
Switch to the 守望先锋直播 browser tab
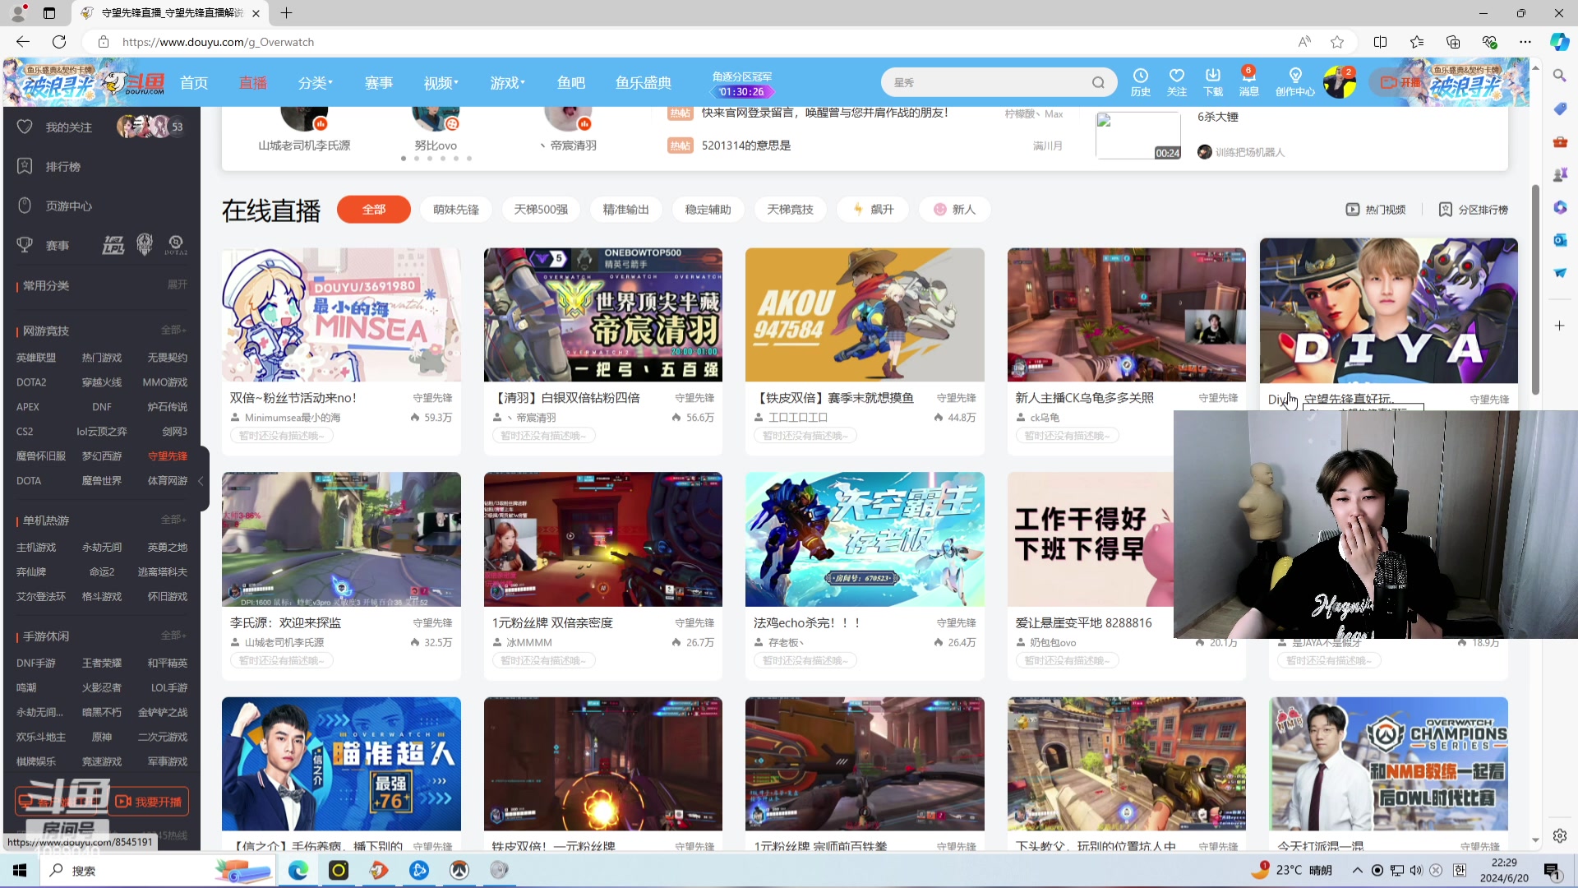point(170,13)
